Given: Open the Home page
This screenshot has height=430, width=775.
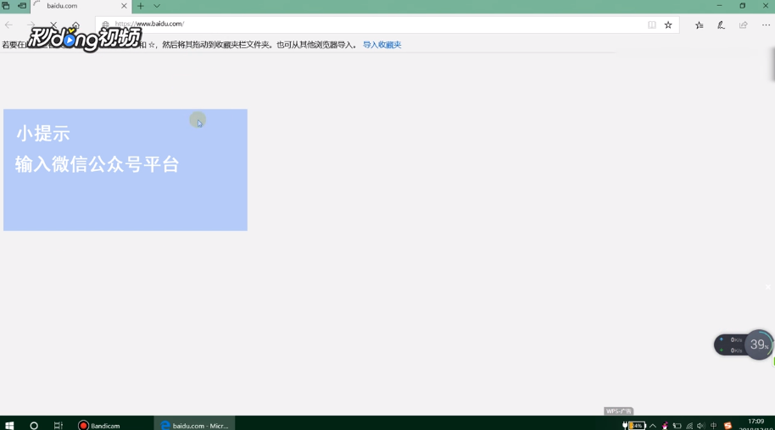Looking at the screenshot, I should [x=75, y=25].
